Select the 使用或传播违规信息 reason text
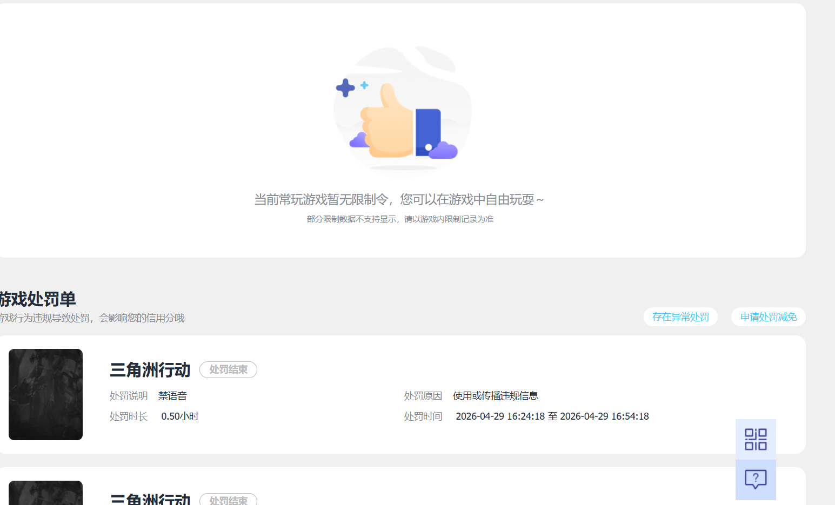 (496, 396)
